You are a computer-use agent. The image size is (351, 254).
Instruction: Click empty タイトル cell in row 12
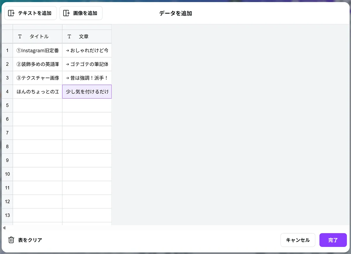click(x=37, y=202)
